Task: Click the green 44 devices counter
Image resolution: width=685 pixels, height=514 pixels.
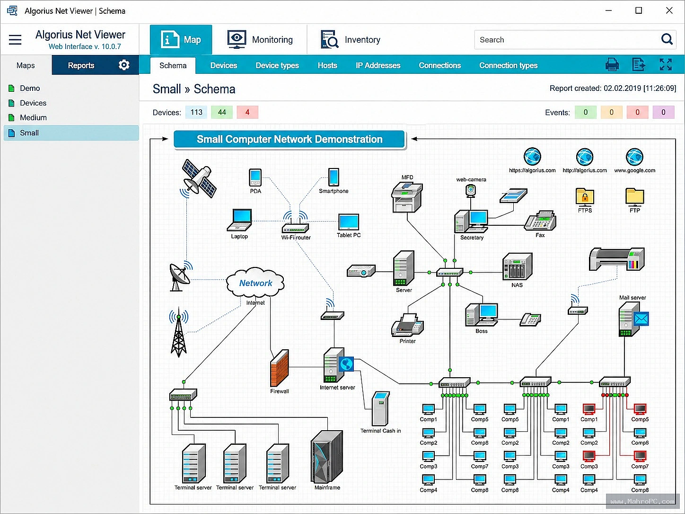Action: pos(222,112)
